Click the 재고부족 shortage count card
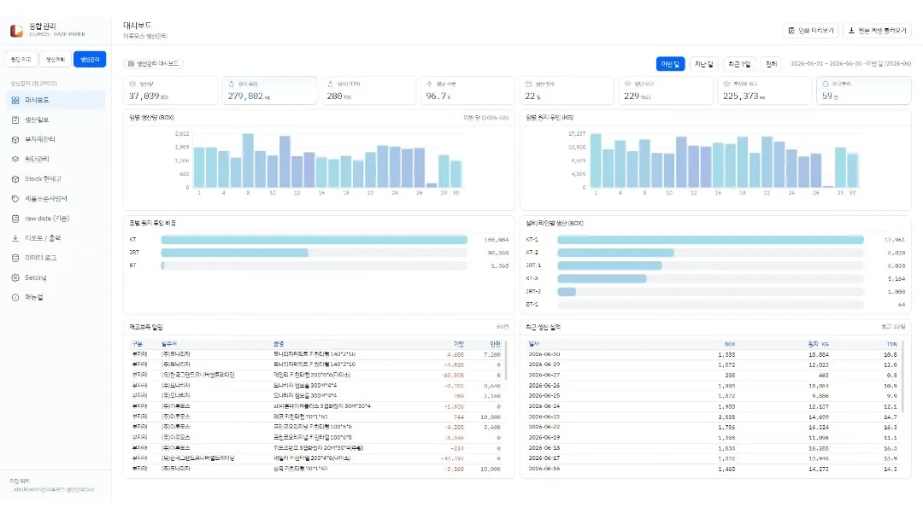 pos(863,90)
